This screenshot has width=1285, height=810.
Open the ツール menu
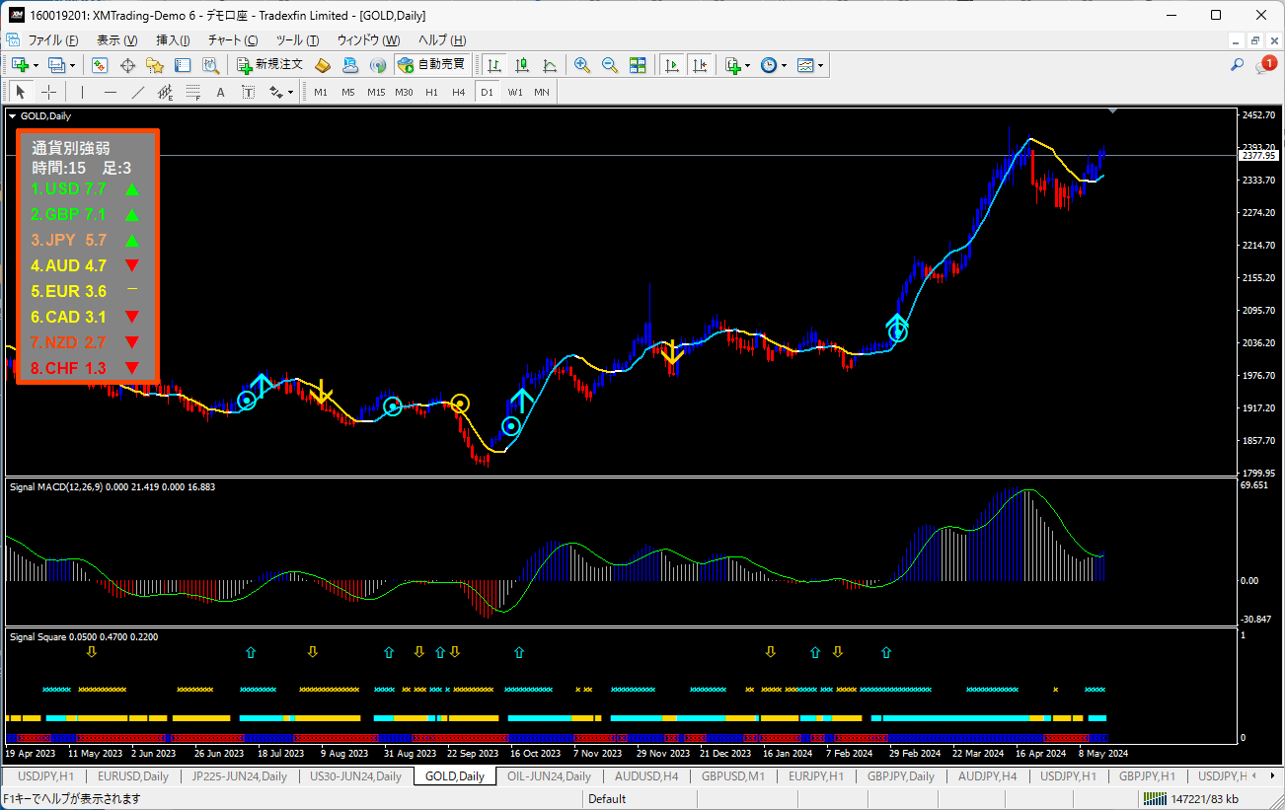tap(297, 40)
